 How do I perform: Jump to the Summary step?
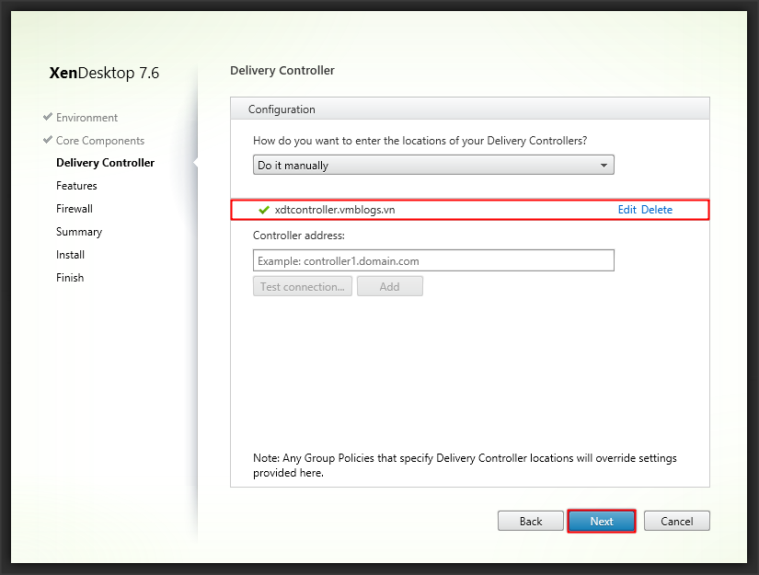point(79,232)
